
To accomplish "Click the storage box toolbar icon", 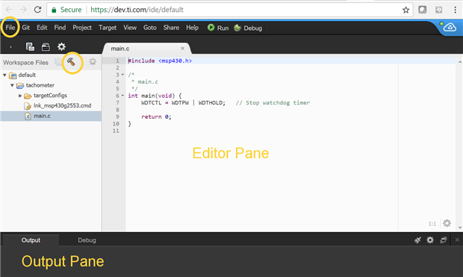I will pos(46,46).
